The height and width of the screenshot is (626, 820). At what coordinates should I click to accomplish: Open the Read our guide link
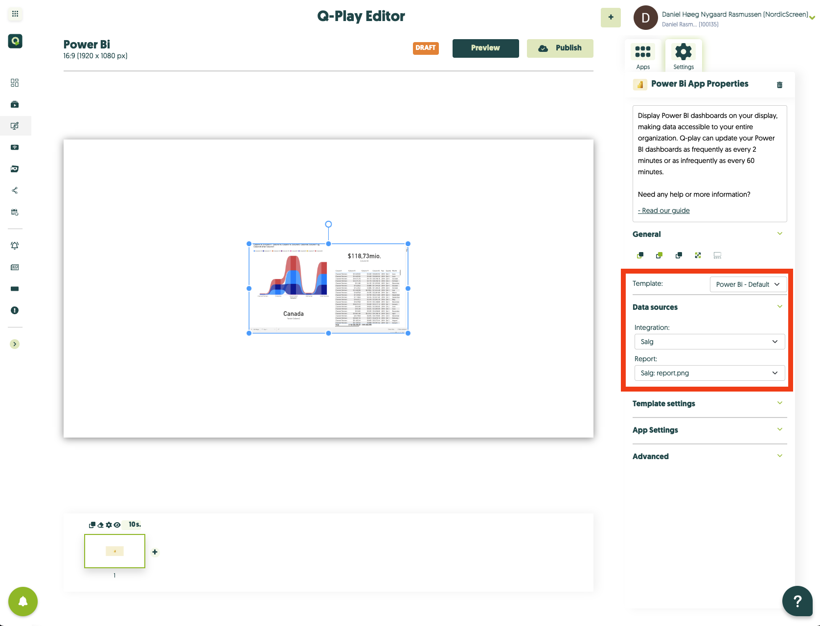[x=664, y=210]
